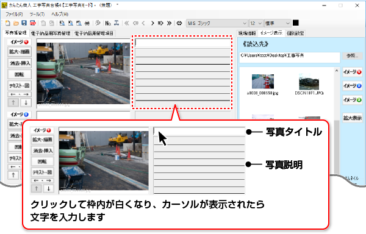
Task: Click the No. numbering toolbar icon
Action: click(x=108, y=23)
